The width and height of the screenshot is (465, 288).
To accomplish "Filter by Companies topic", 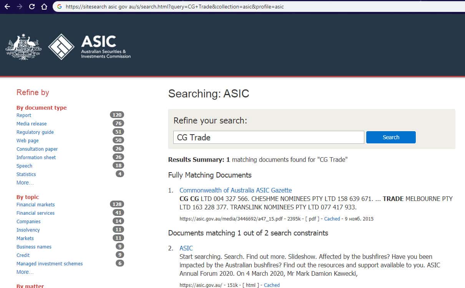I will [28, 221].
